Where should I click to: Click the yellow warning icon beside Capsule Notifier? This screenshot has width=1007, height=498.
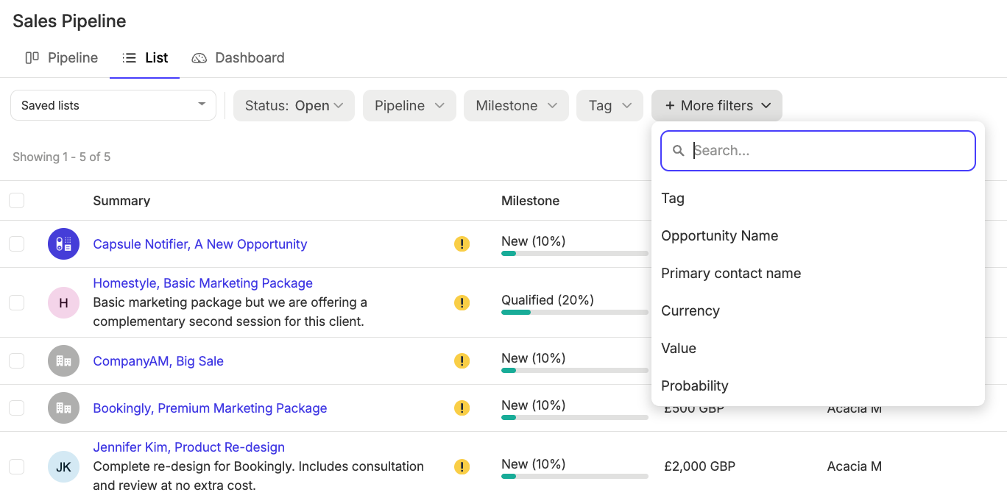tap(462, 243)
